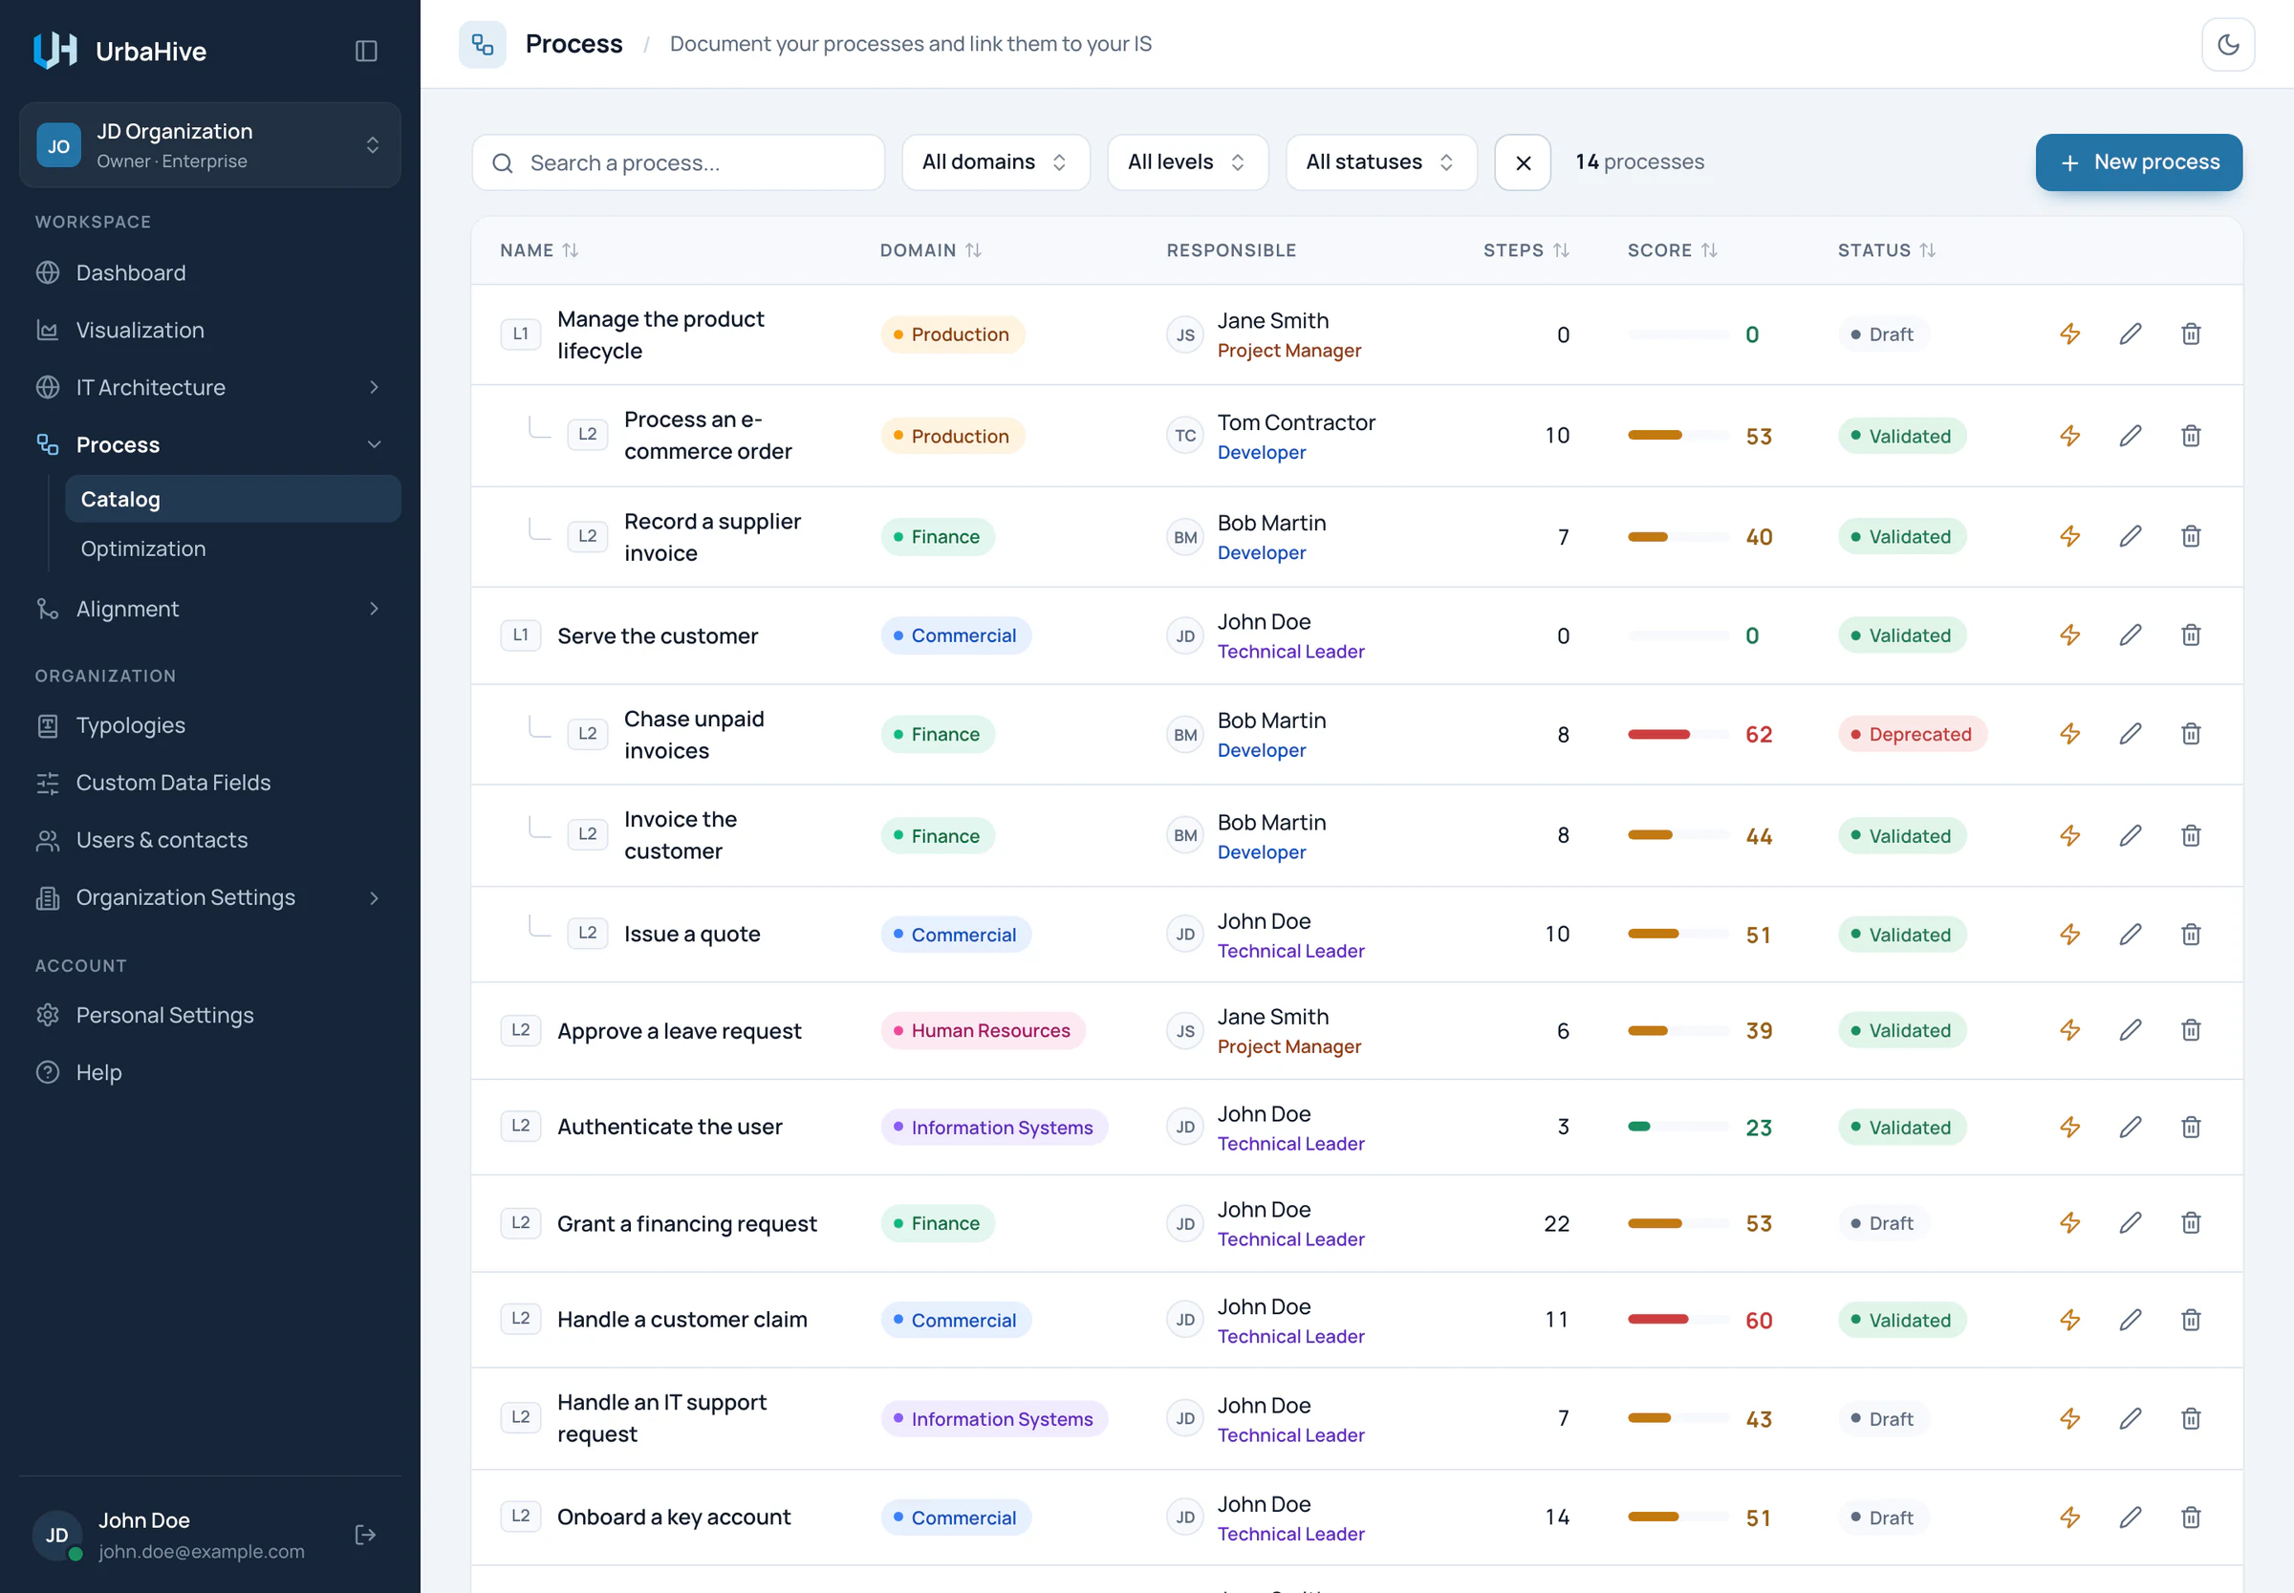The image size is (2294, 1593).
Task: Open the All domains dropdown
Action: click(994, 162)
